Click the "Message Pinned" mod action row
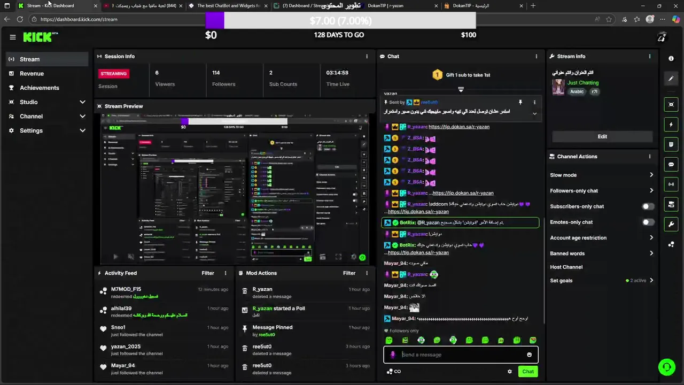The height and width of the screenshot is (385, 684). coord(305,331)
